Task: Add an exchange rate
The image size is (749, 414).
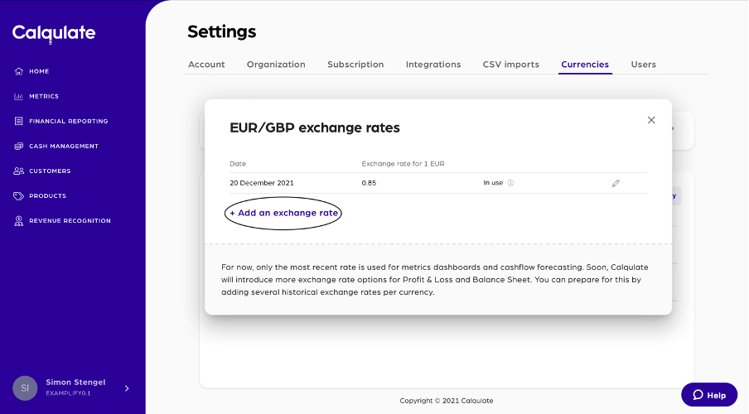Action: [283, 213]
